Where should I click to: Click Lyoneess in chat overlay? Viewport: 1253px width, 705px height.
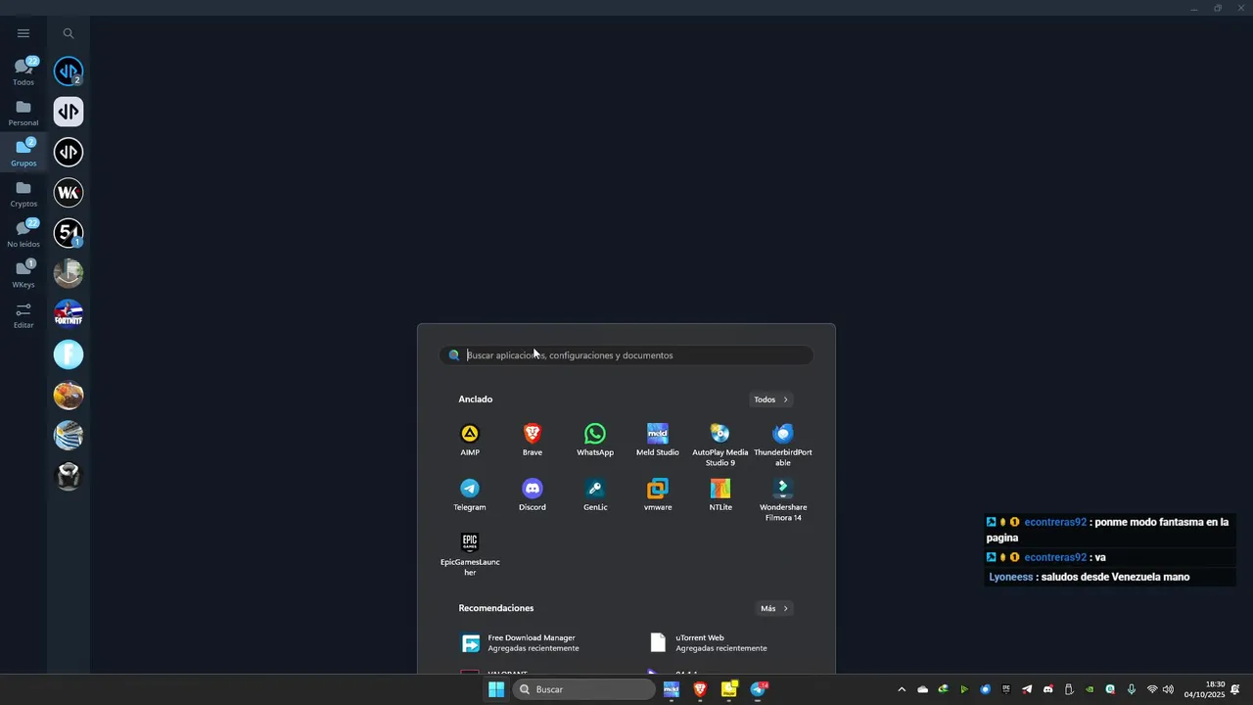(1011, 577)
